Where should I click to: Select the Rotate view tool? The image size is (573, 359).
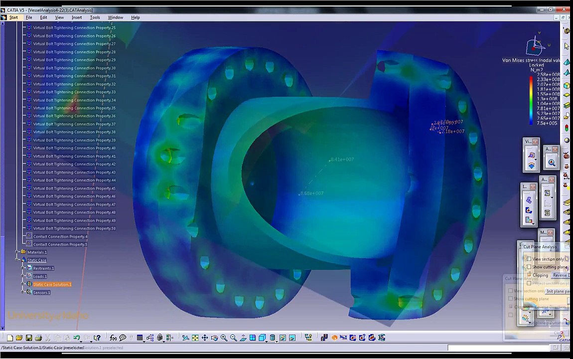coord(214,338)
